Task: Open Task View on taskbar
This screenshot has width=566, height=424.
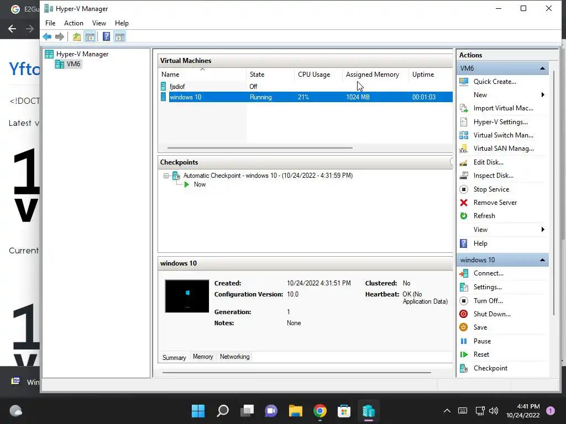Action: 247,411
